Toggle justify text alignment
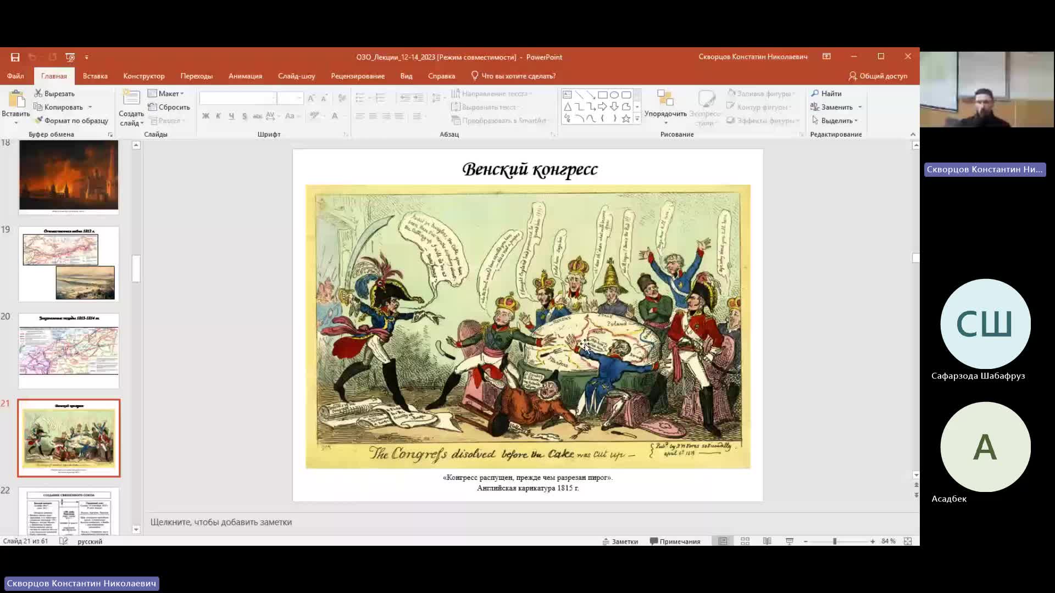 [399, 116]
